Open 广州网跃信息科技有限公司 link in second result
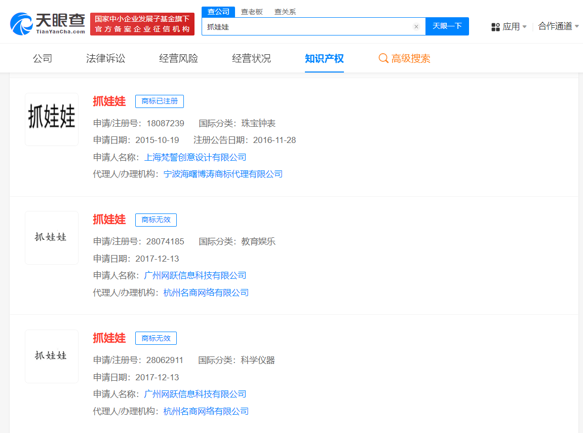Screen dimensions: 583x433 pos(195,275)
